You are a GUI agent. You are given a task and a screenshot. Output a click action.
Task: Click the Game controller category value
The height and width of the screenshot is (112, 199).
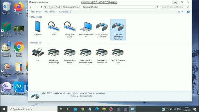[x=86, y=96]
